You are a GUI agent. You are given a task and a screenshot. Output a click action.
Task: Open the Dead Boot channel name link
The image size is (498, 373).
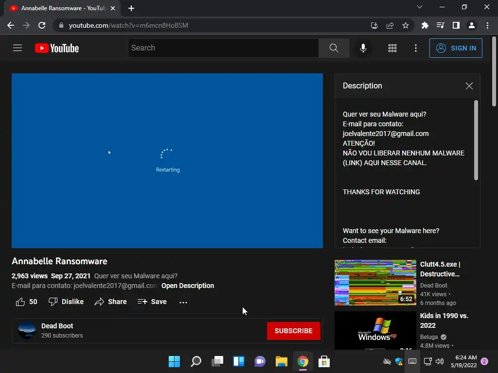[x=57, y=326]
